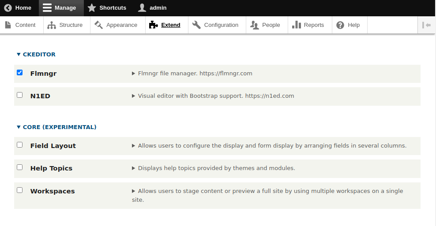Enable the Field Layout module checkbox
The width and height of the screenshot is (436, 226).
point(20,145)
